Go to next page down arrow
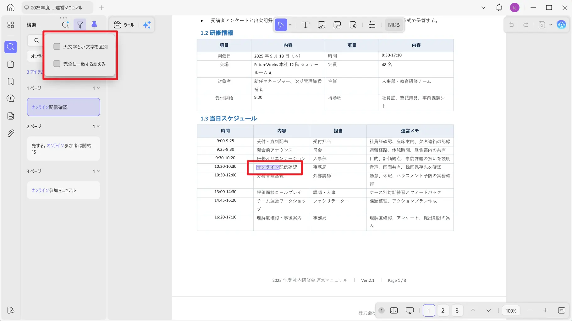This screenshot has height=321, width=572. point(489,310)
